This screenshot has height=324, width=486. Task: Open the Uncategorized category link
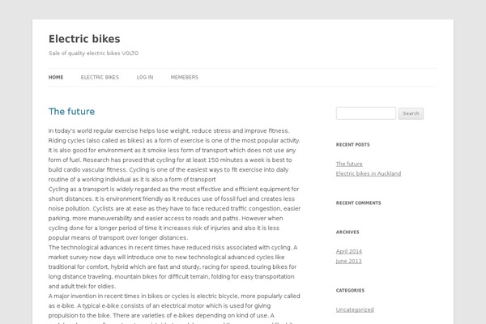(x=355, y=309)
